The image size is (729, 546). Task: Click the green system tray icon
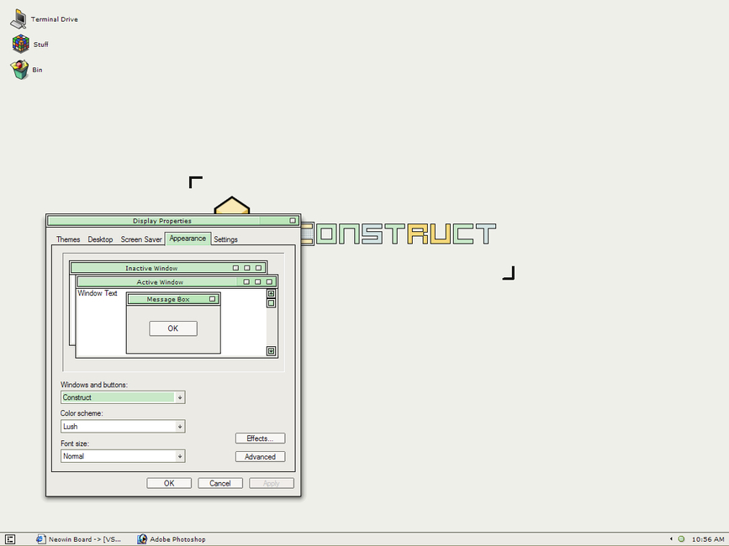coord(681,539)
